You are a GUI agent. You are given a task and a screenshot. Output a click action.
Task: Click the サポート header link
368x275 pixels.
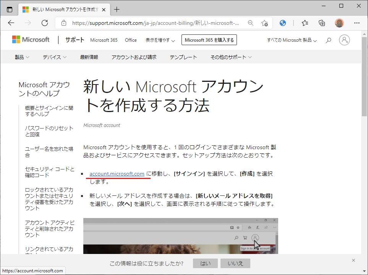coord(75,40)
